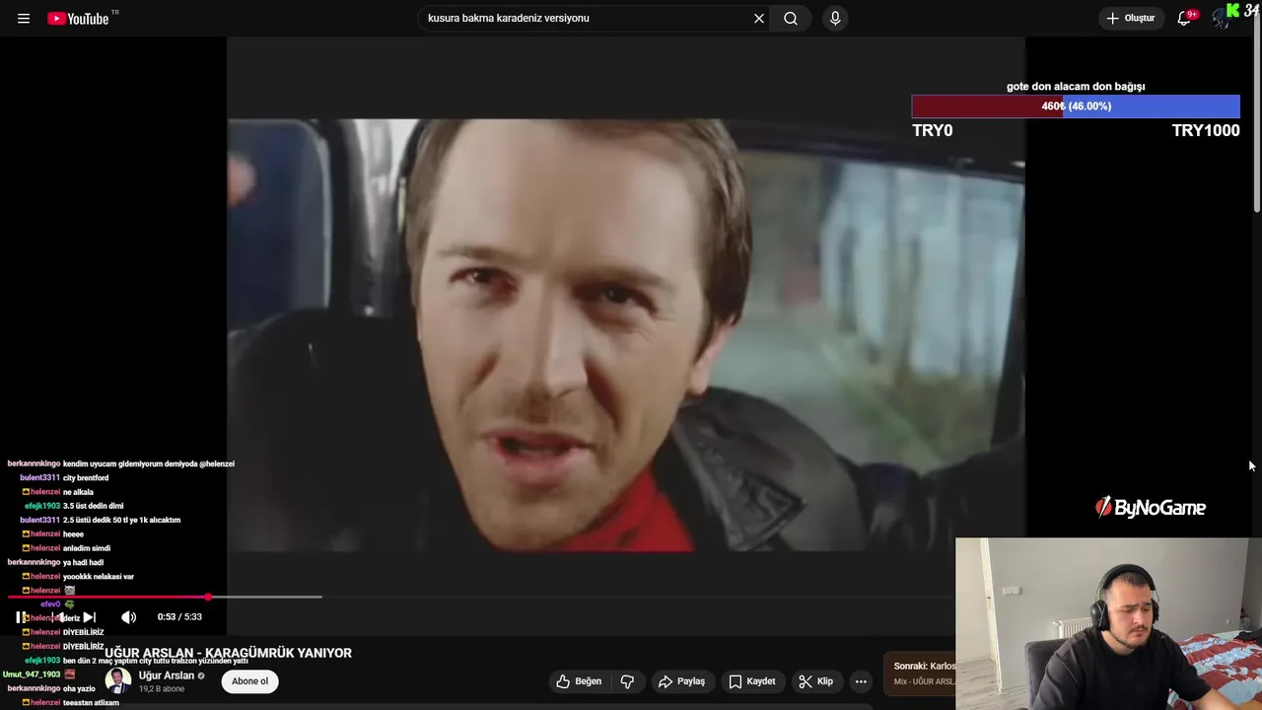Viewport: 1262px width, 710px height.
Task: Open the YouTube hamburger guide menu
Action: (x=24, y=19)
